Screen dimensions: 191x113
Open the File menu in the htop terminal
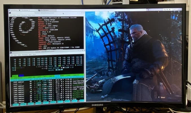click(x=12, y=55)
